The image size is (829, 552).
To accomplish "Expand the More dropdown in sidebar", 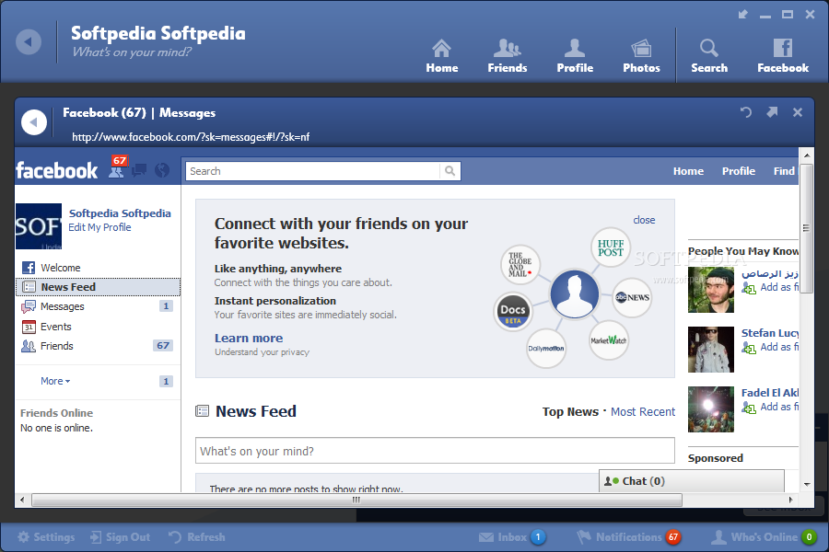I will pyautogui.click(x=55, y=381).
